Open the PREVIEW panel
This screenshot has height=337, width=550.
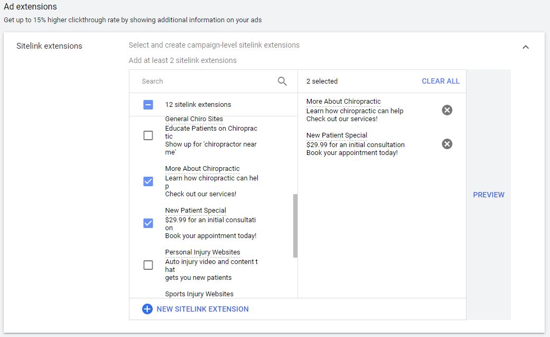(488, 195)
